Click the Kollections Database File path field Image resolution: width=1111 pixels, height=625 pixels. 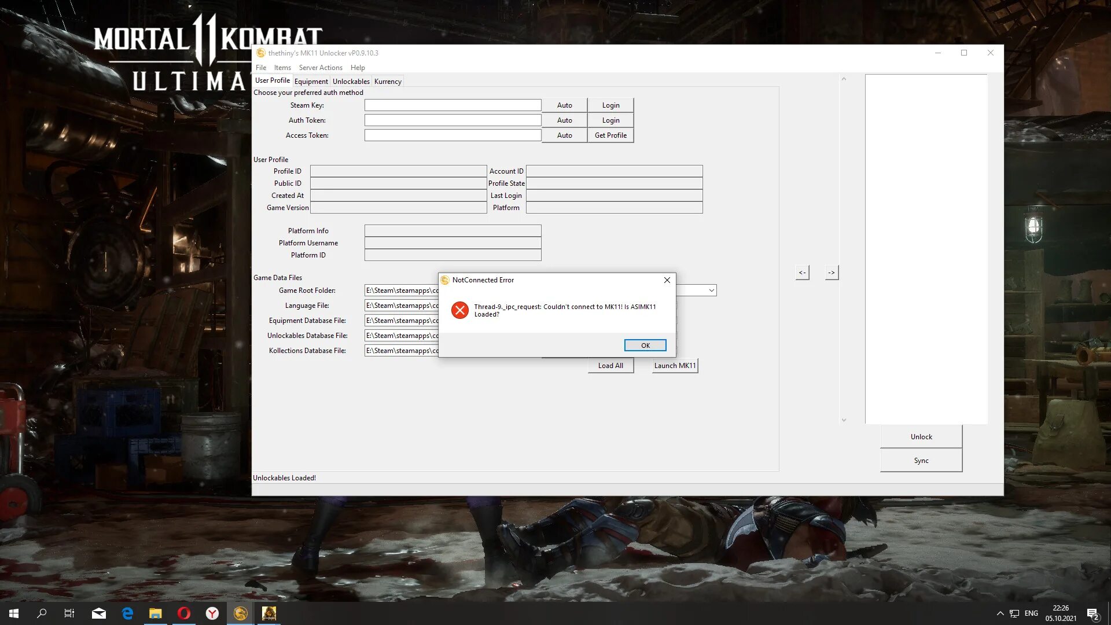402,351
